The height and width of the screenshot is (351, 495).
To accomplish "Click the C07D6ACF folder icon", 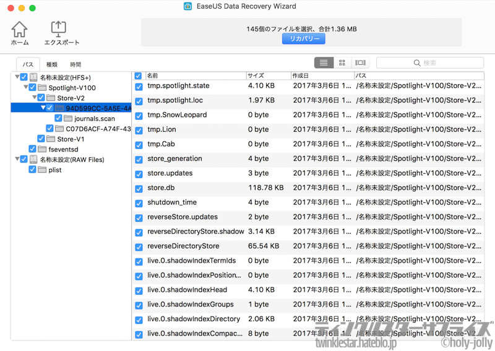I will pyautogui.click(x=59, y=129).
